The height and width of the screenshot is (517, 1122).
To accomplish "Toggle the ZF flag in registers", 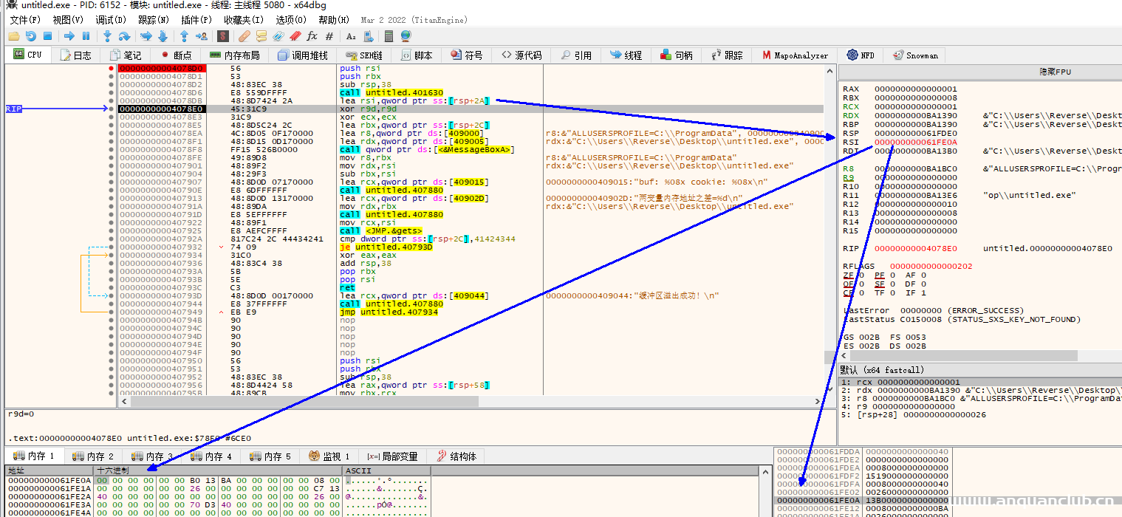I will coord(860,275).
